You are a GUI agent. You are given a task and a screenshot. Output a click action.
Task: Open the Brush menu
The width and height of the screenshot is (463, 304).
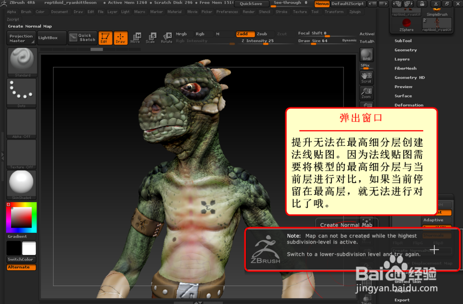26,12
